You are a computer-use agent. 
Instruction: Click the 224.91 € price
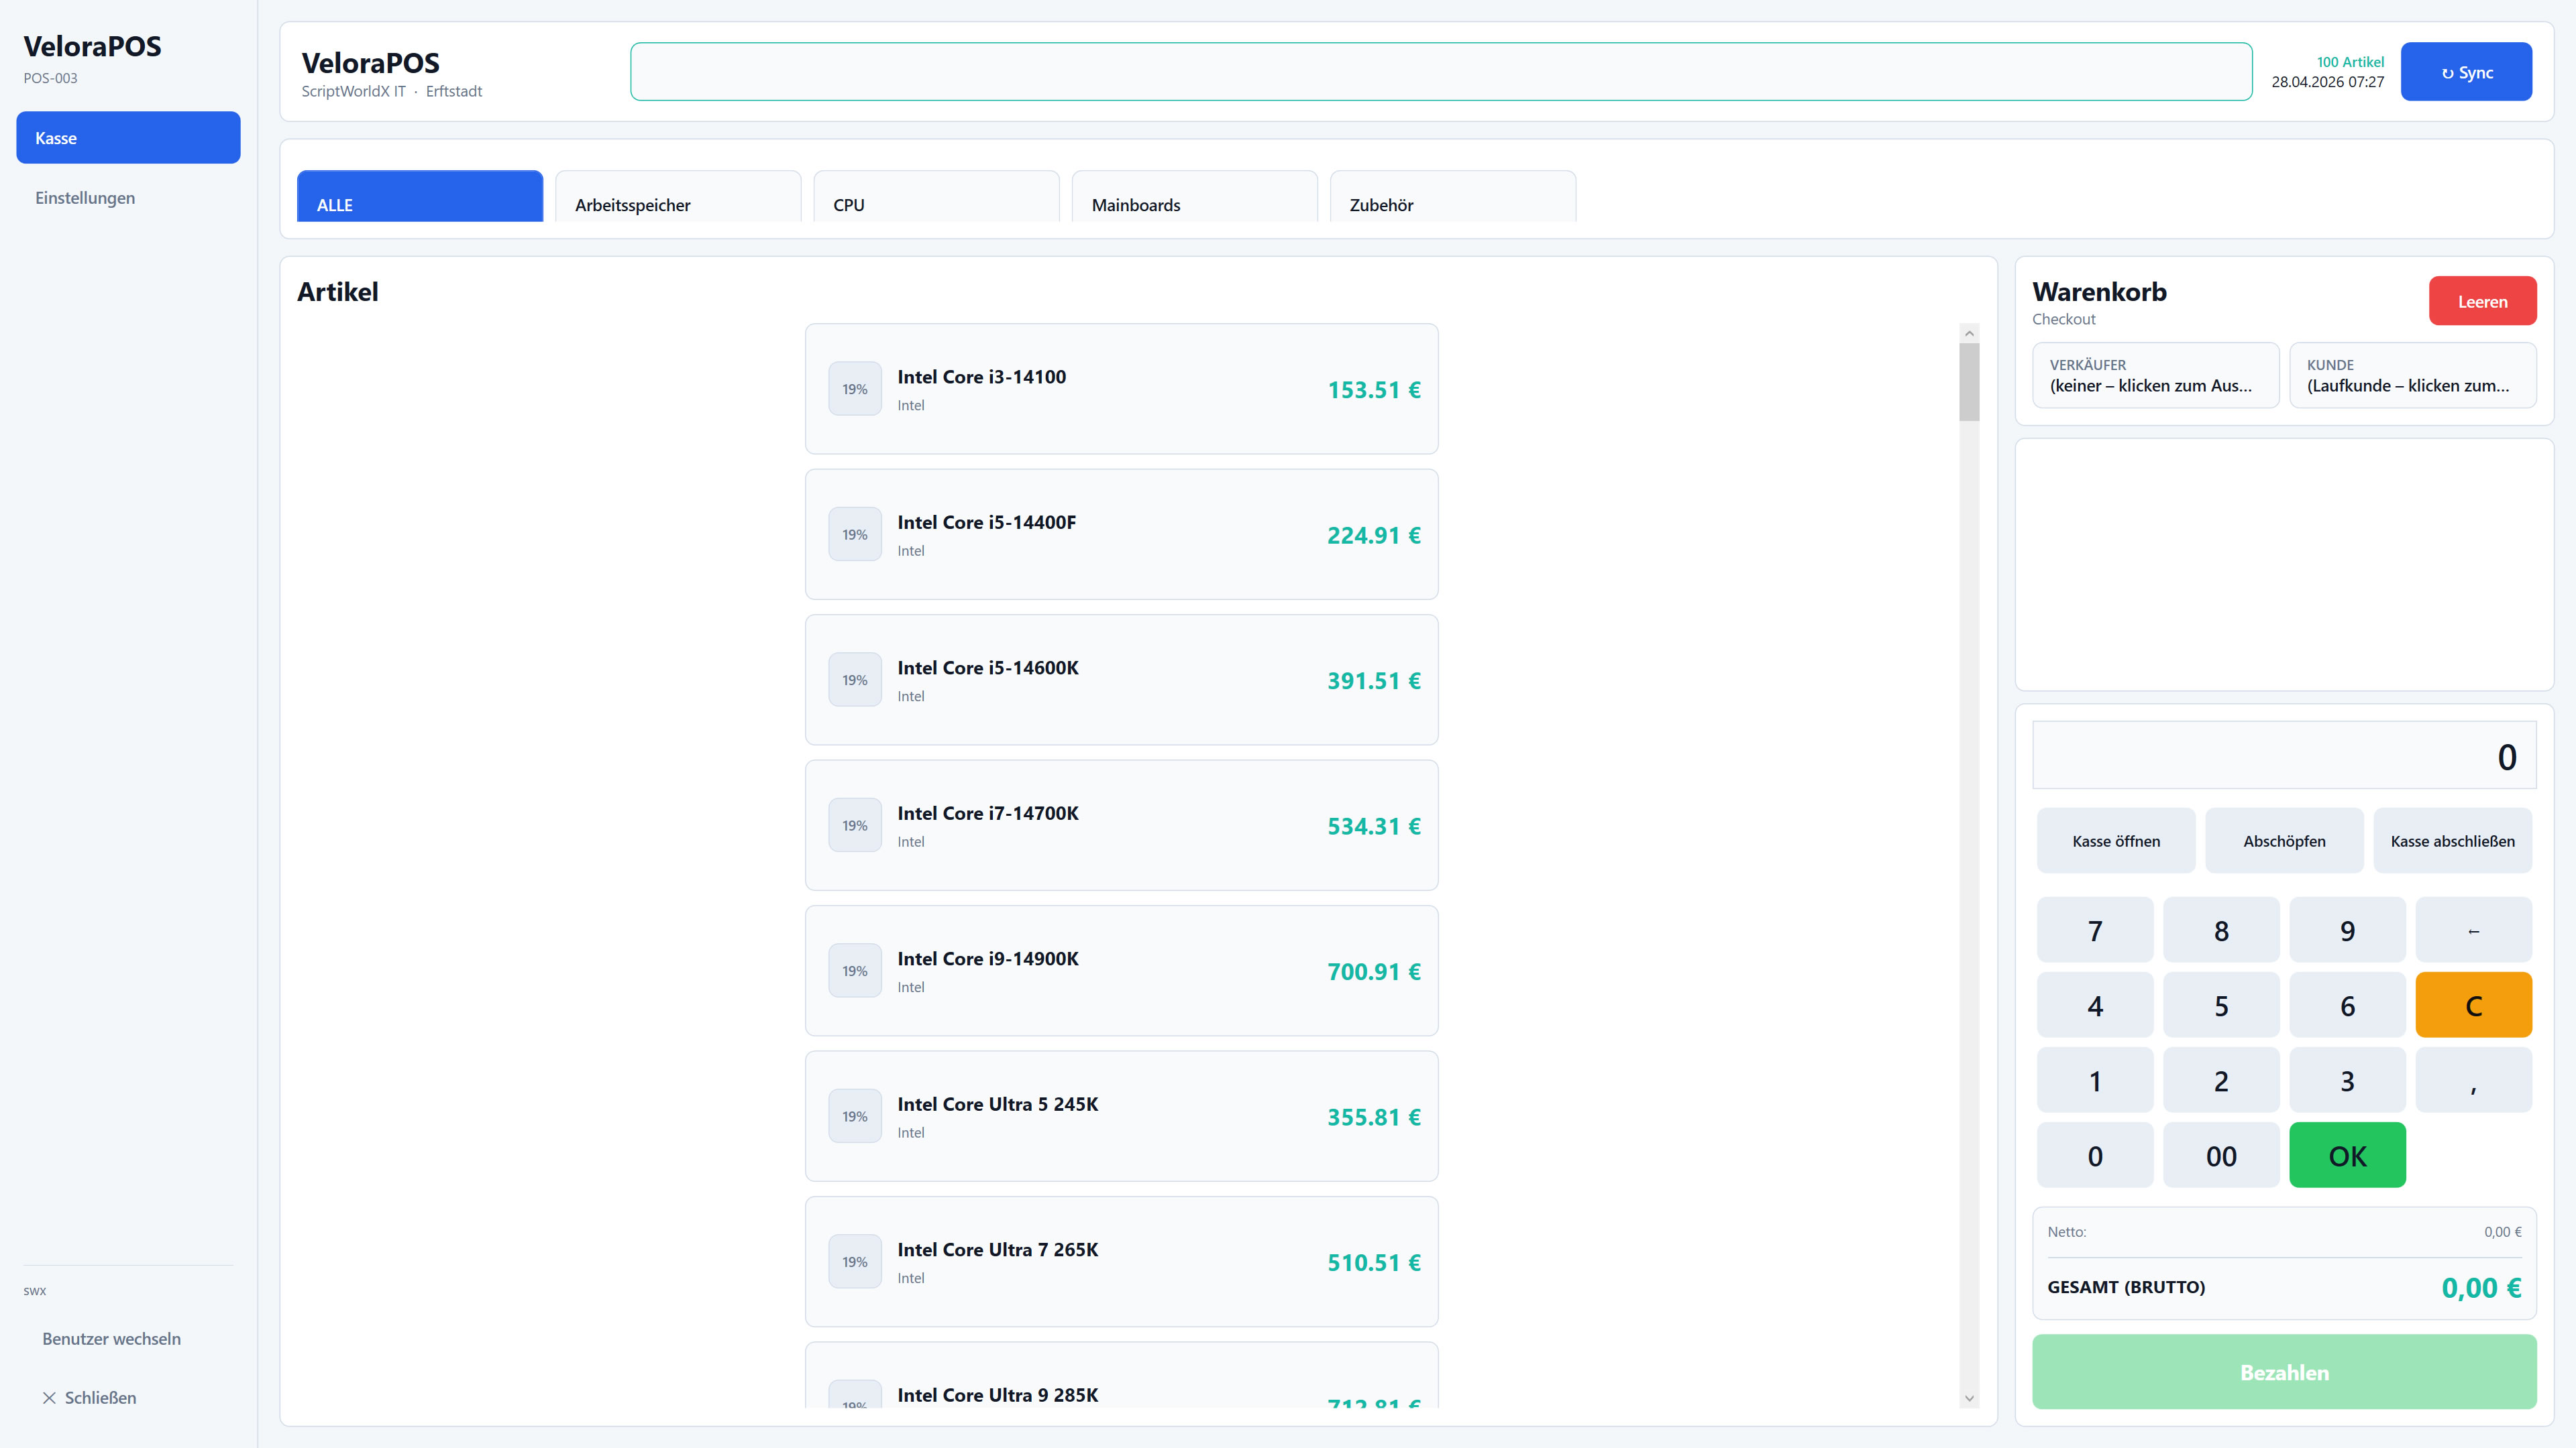click(1374, 536)
